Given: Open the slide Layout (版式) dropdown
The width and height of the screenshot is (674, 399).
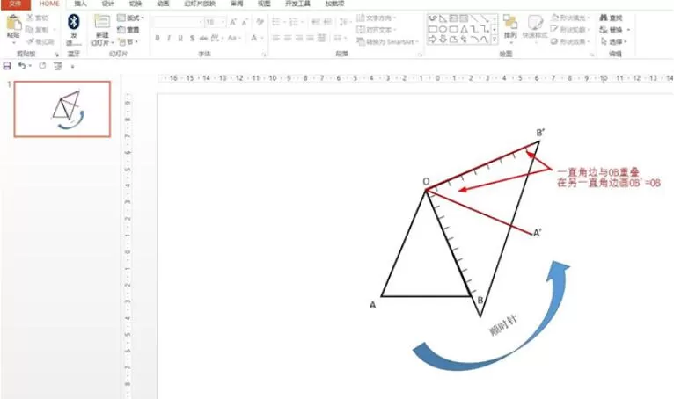Looking at the screenshot, I should coord(131,18).
